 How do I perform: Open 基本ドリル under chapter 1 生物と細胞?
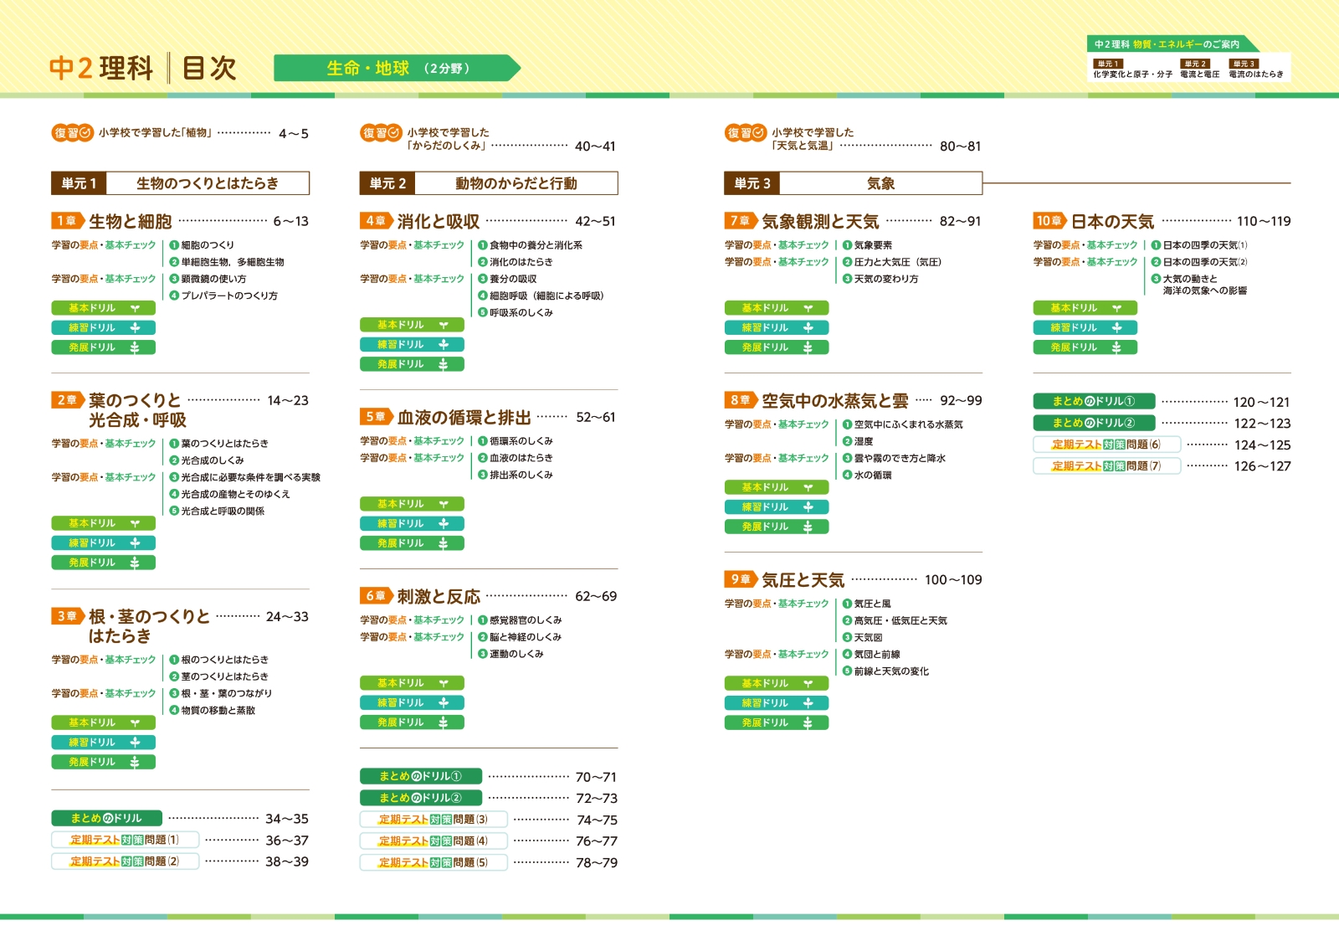tap(103, 308)
